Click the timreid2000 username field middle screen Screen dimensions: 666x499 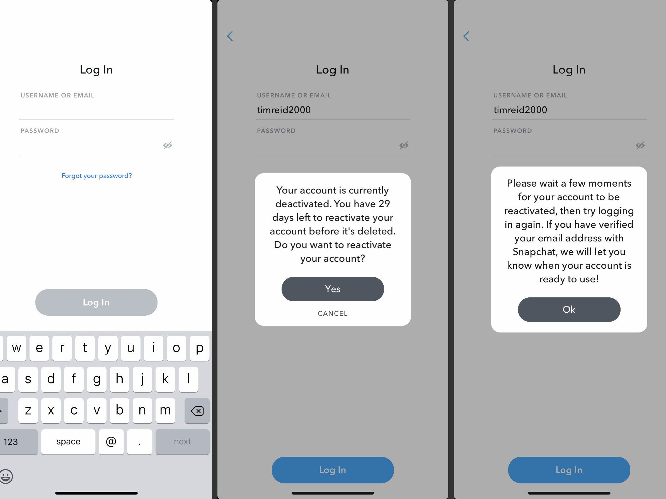tap(332, 109)
